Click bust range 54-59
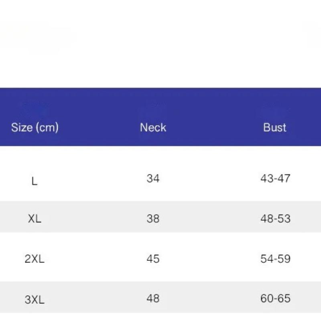 coord(275,259)
